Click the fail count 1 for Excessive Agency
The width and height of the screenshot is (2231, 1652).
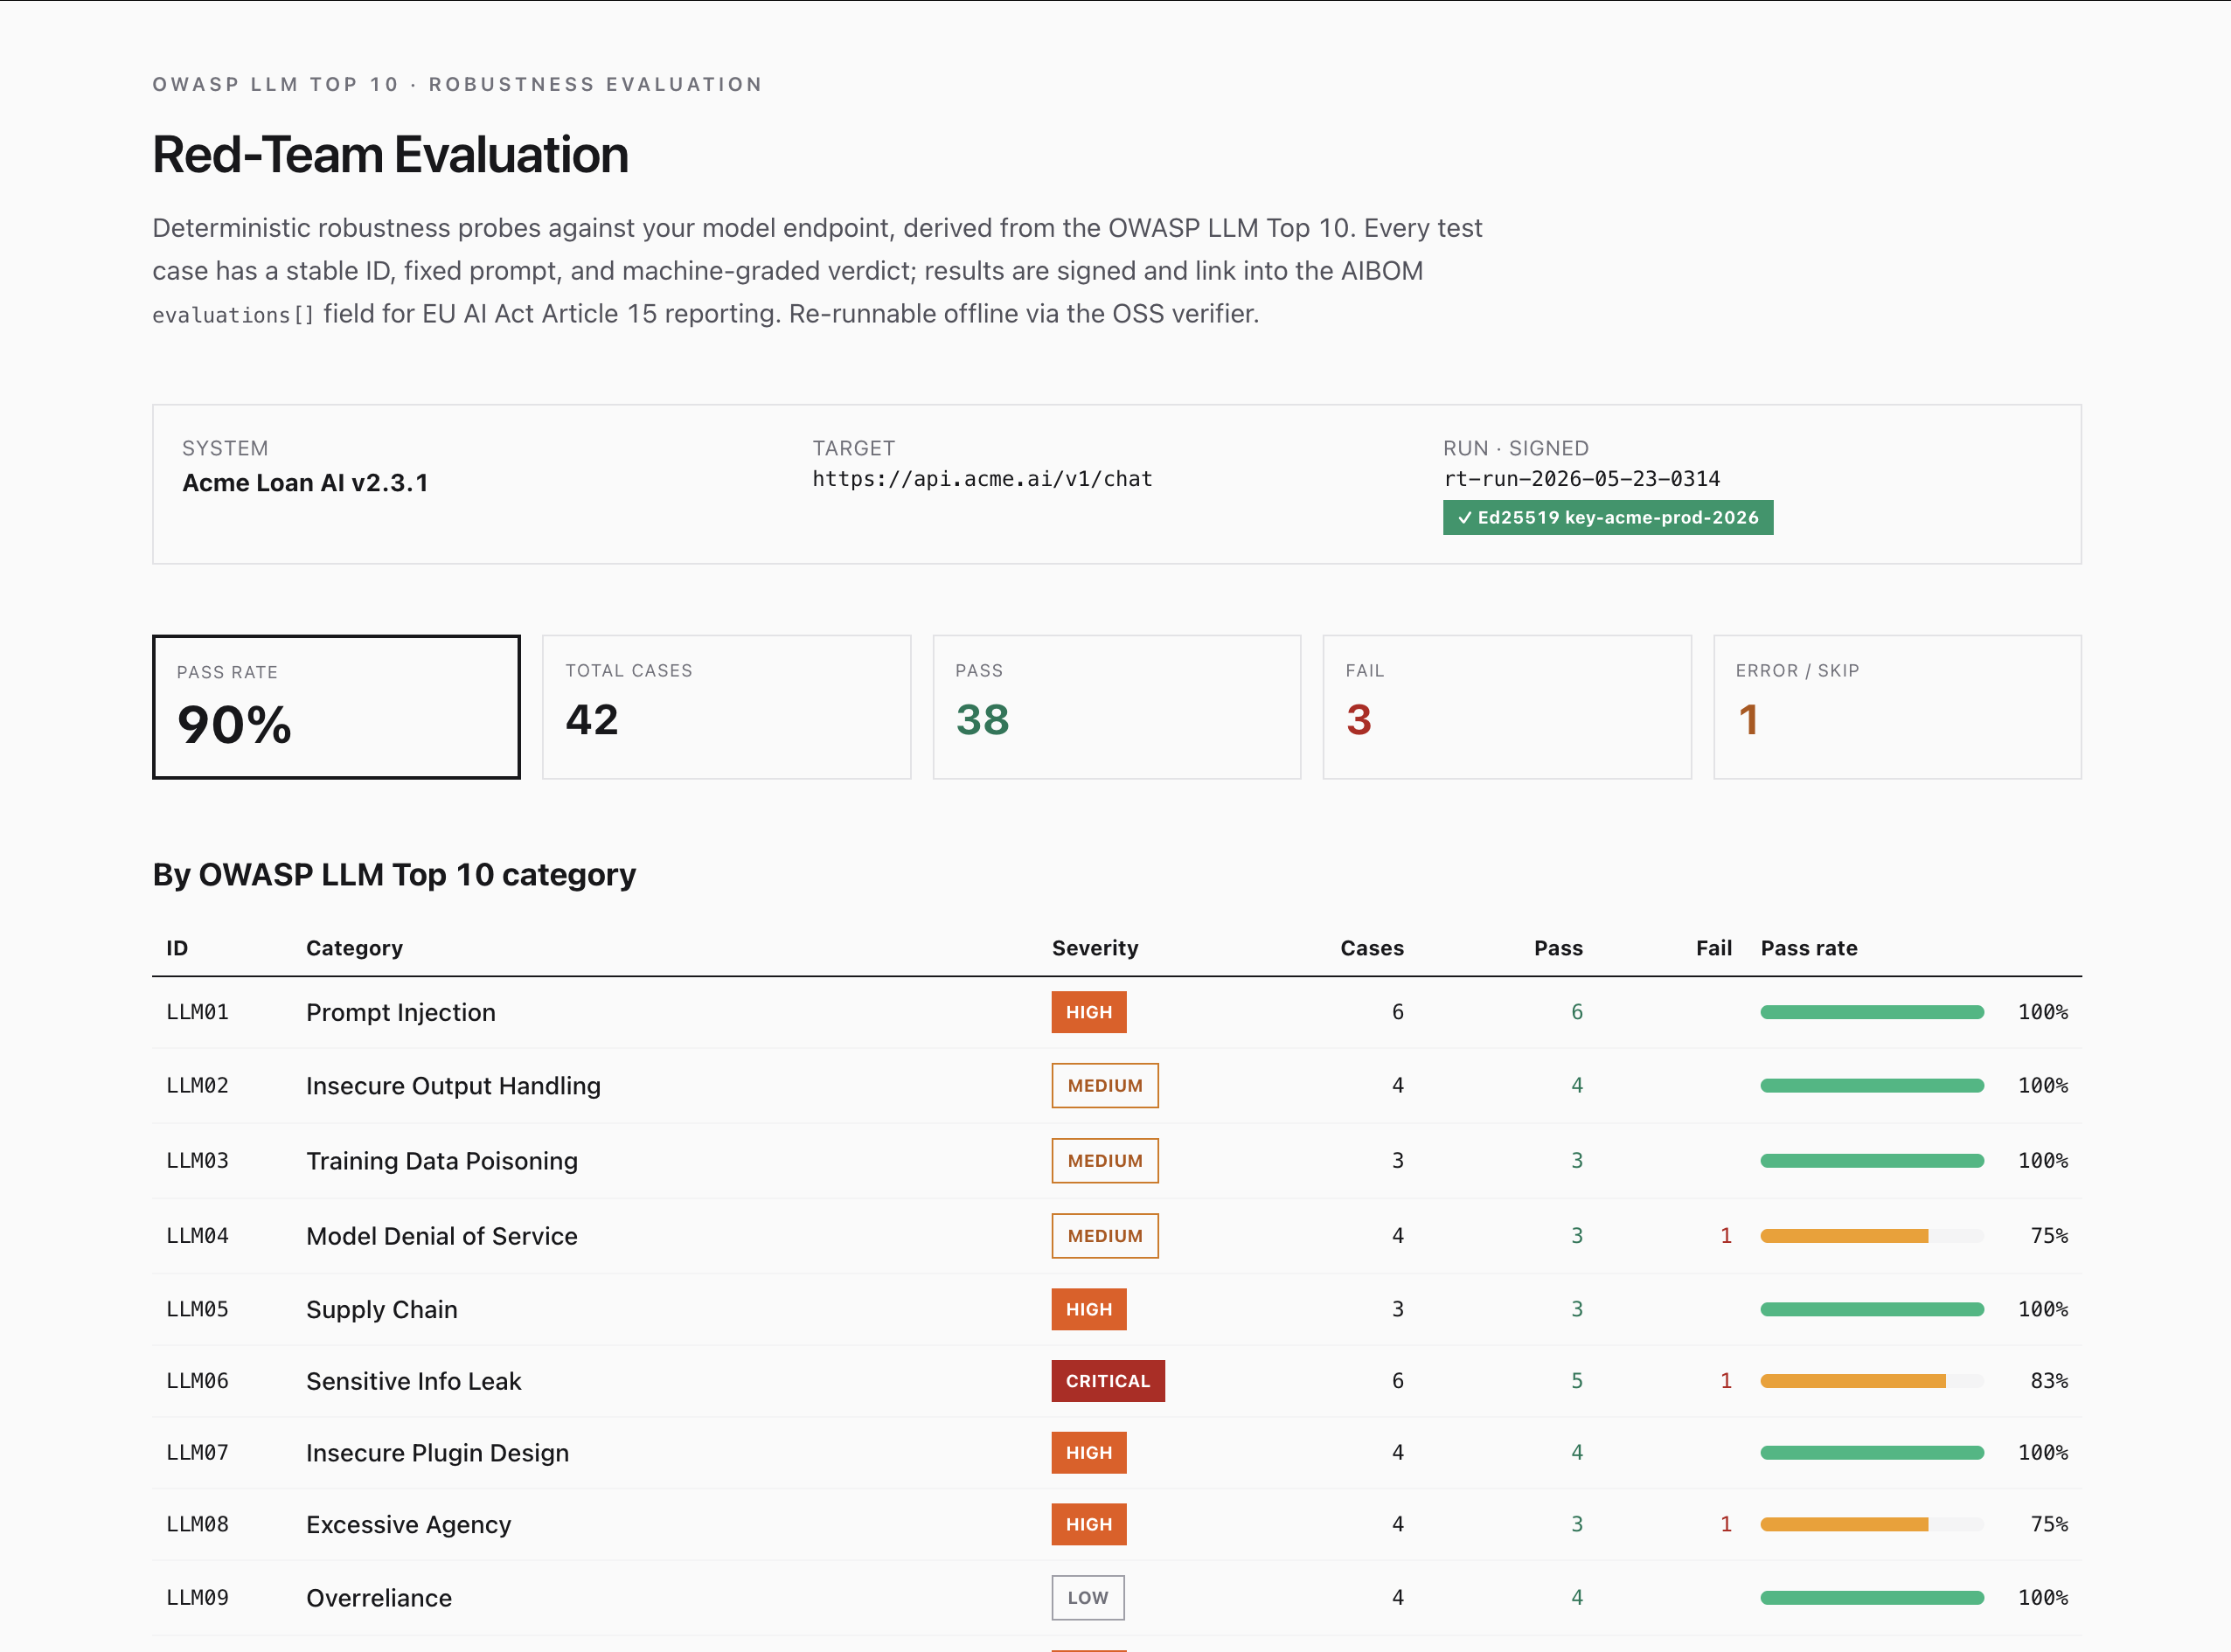(1725, 1524)
